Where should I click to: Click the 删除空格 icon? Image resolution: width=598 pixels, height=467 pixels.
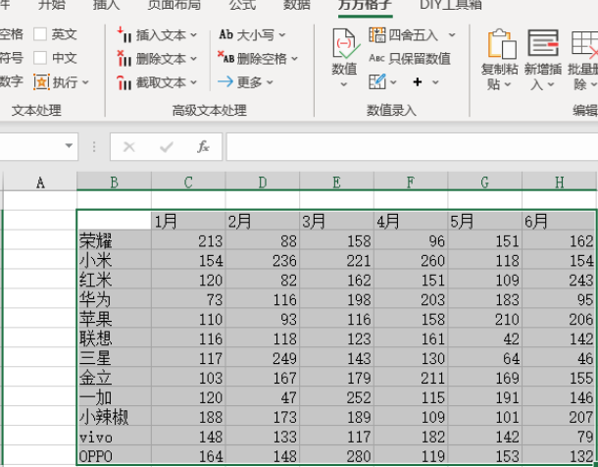[225, 57]
